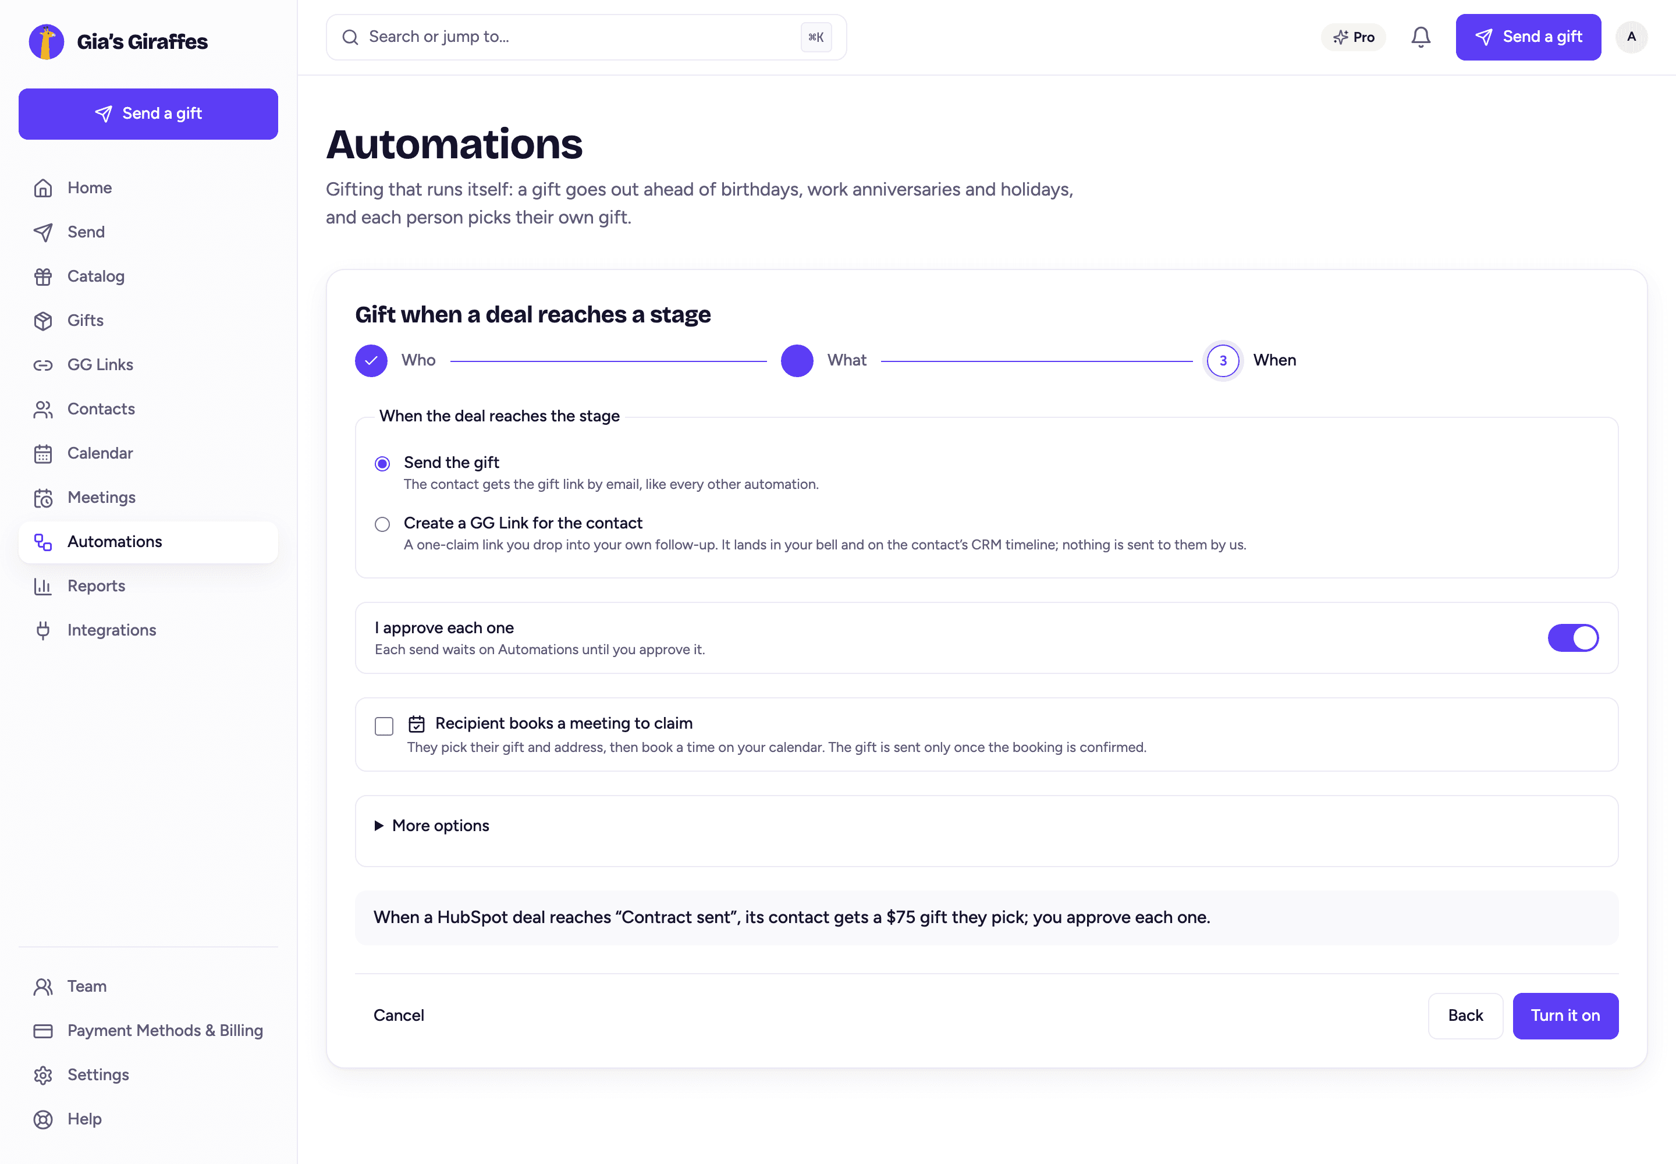Open the Calendar page
Image resolution: width=1676 pixels, height=1164 pixels.
click(148, 453)
